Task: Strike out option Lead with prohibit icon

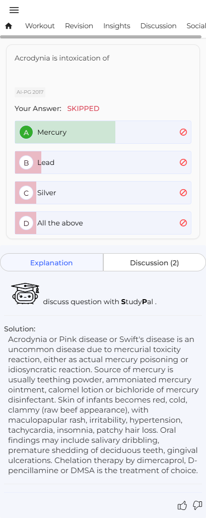Action: coord(183,162)
